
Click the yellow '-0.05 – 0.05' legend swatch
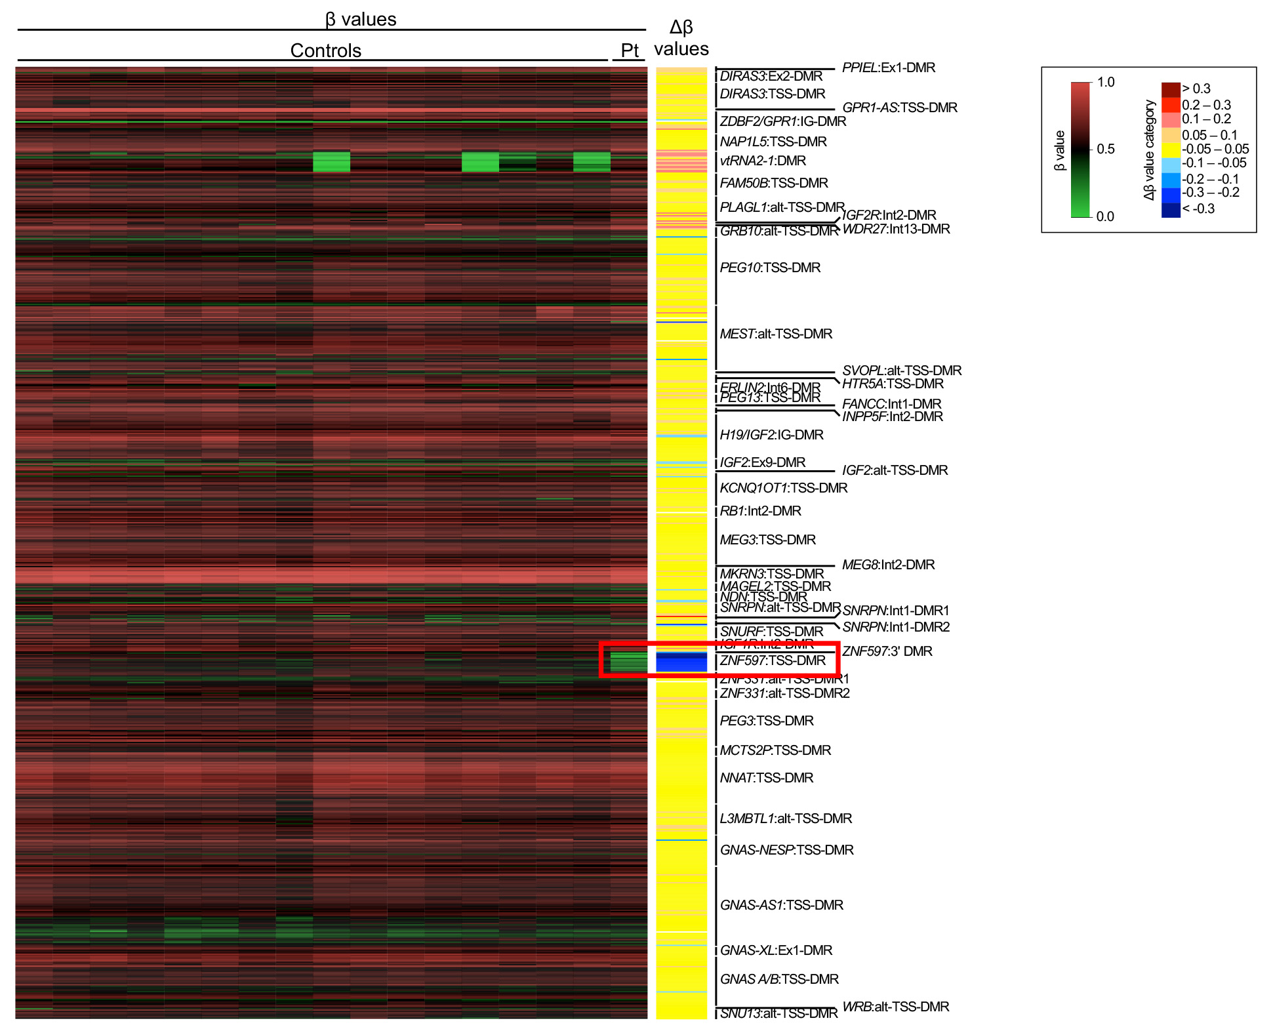coord(1170,149)
